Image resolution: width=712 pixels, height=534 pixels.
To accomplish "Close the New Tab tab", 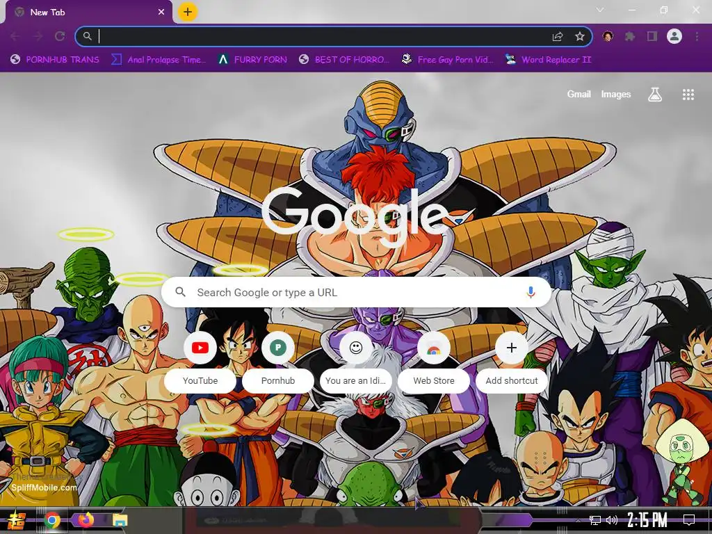I will click(x=161, y=13).
